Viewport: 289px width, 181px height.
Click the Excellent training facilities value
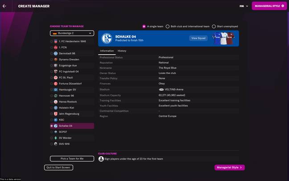(174, 101)
